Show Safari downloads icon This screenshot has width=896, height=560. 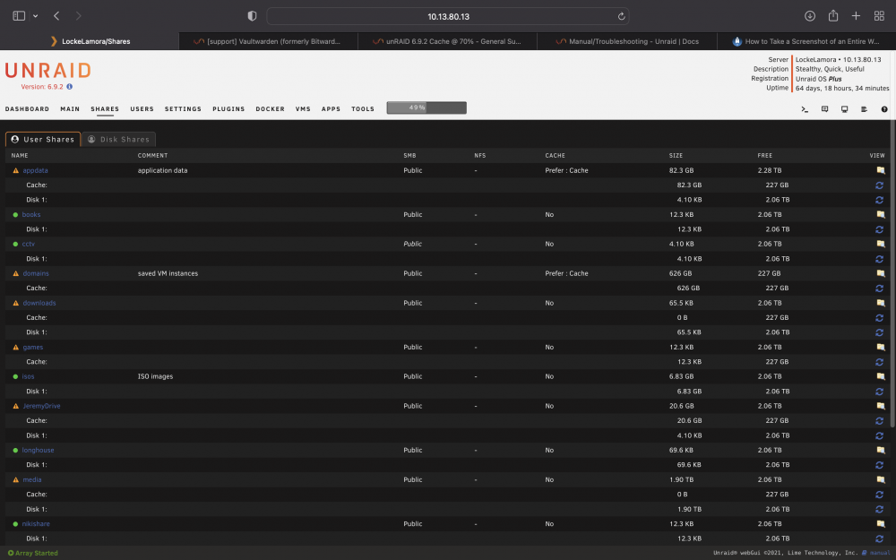[x=810, y=16]
